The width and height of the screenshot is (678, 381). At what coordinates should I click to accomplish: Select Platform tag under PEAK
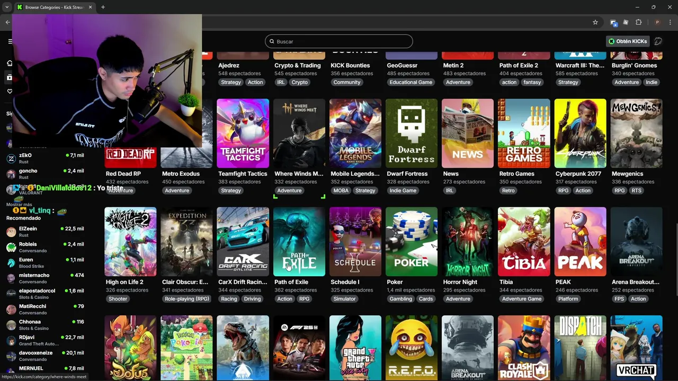[568, 299]
